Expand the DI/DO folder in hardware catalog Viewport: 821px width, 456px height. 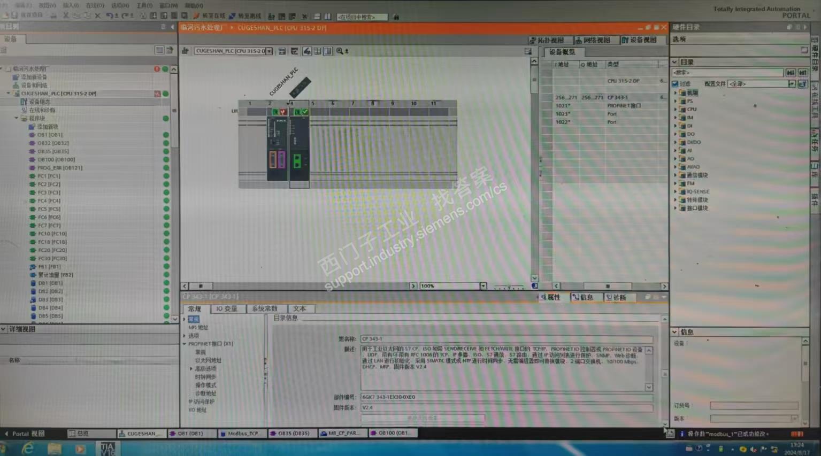[x=676, y=142]
